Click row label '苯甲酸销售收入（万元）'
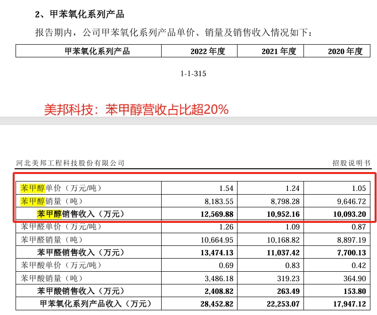Image resolution: width=377 pixels, height=315 pixels. pyautogui.click(x=80, y=291)
